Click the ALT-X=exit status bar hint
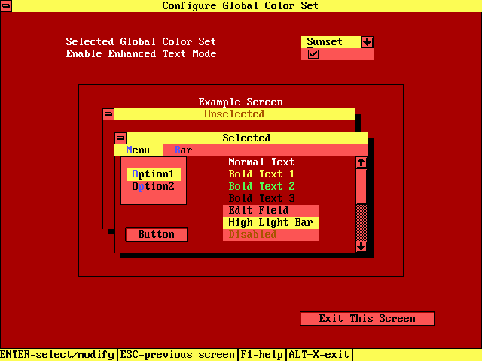Screen dimensions: 482x361 319,355
